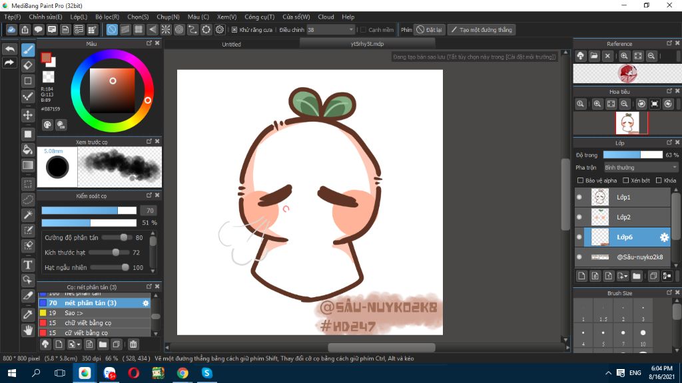
Task: Select the Sao :> brush
Action: pyautogui.click(x=95, y=313)
